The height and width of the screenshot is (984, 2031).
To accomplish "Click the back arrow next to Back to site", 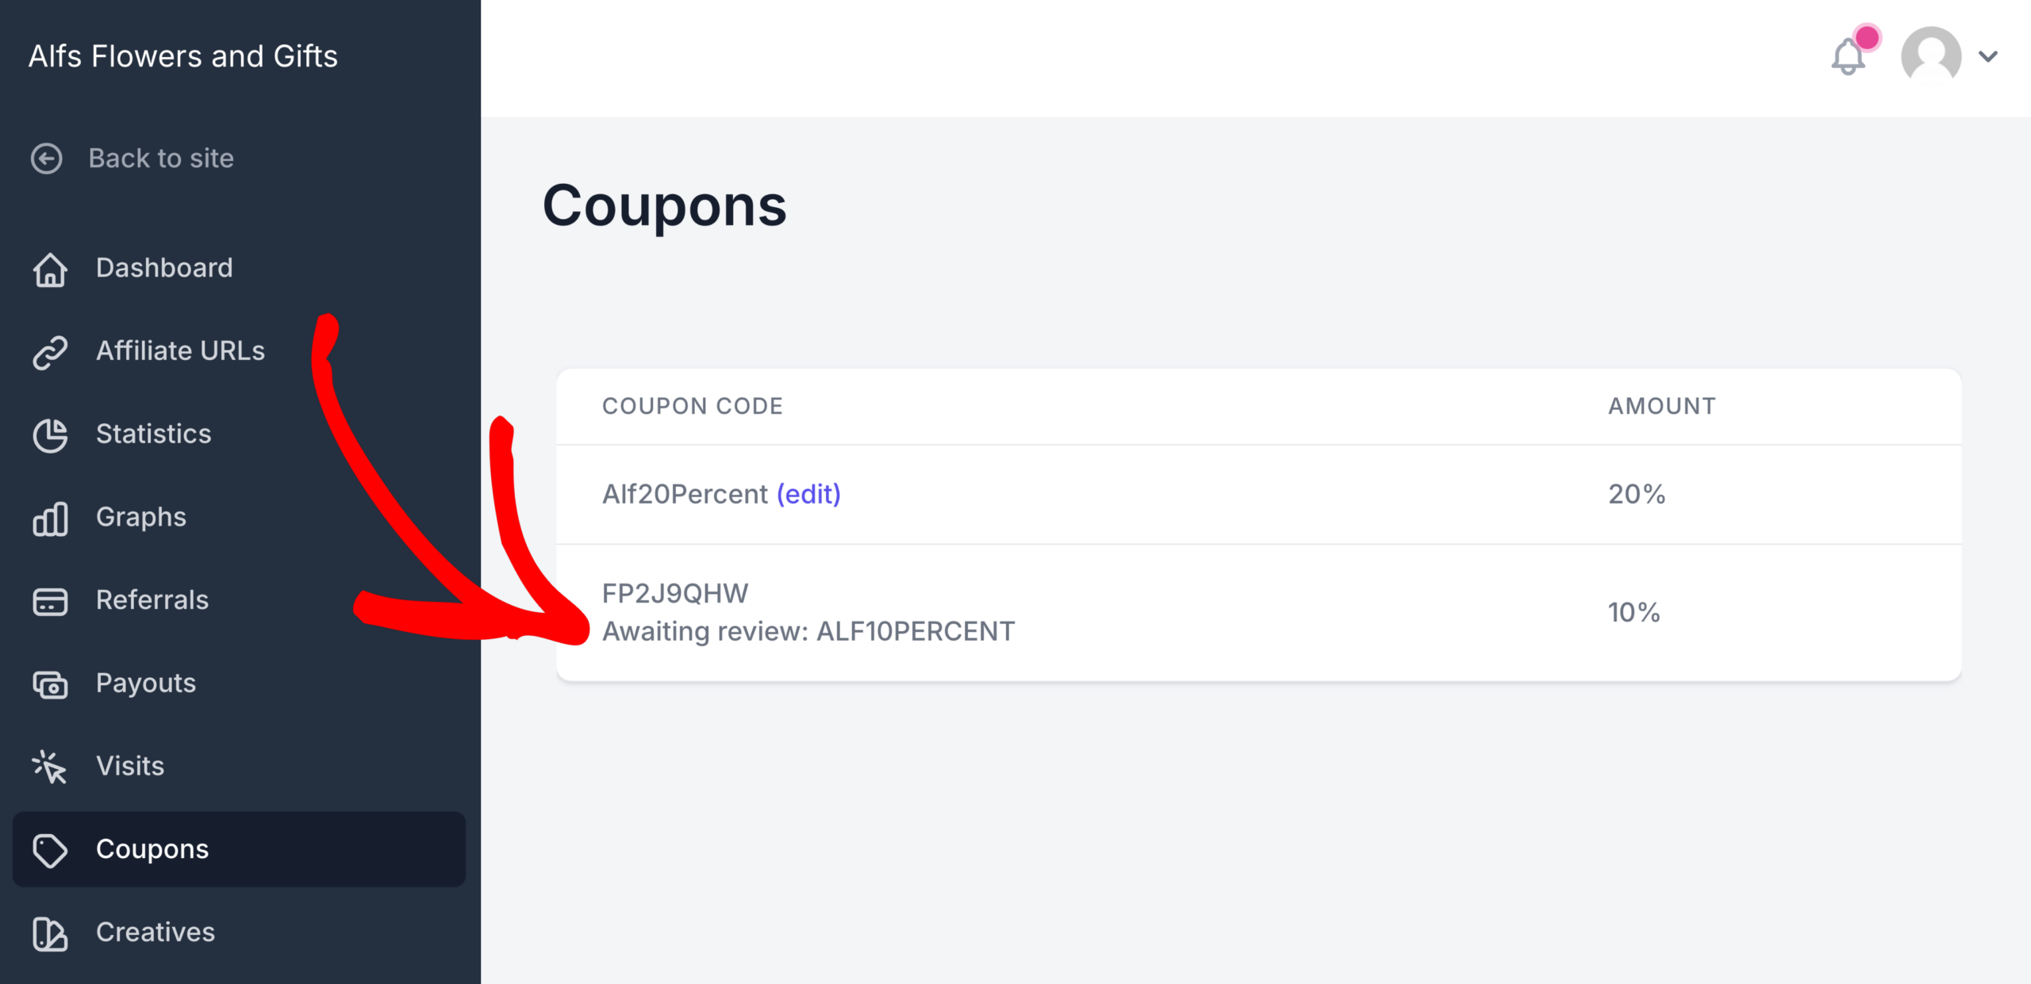I will 47,159.
